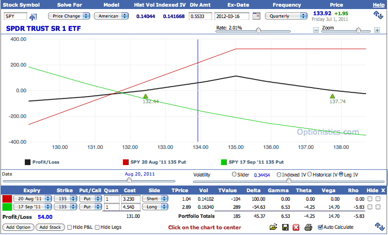Click the Indexed IV 0.141668 value

click(174, 16)
